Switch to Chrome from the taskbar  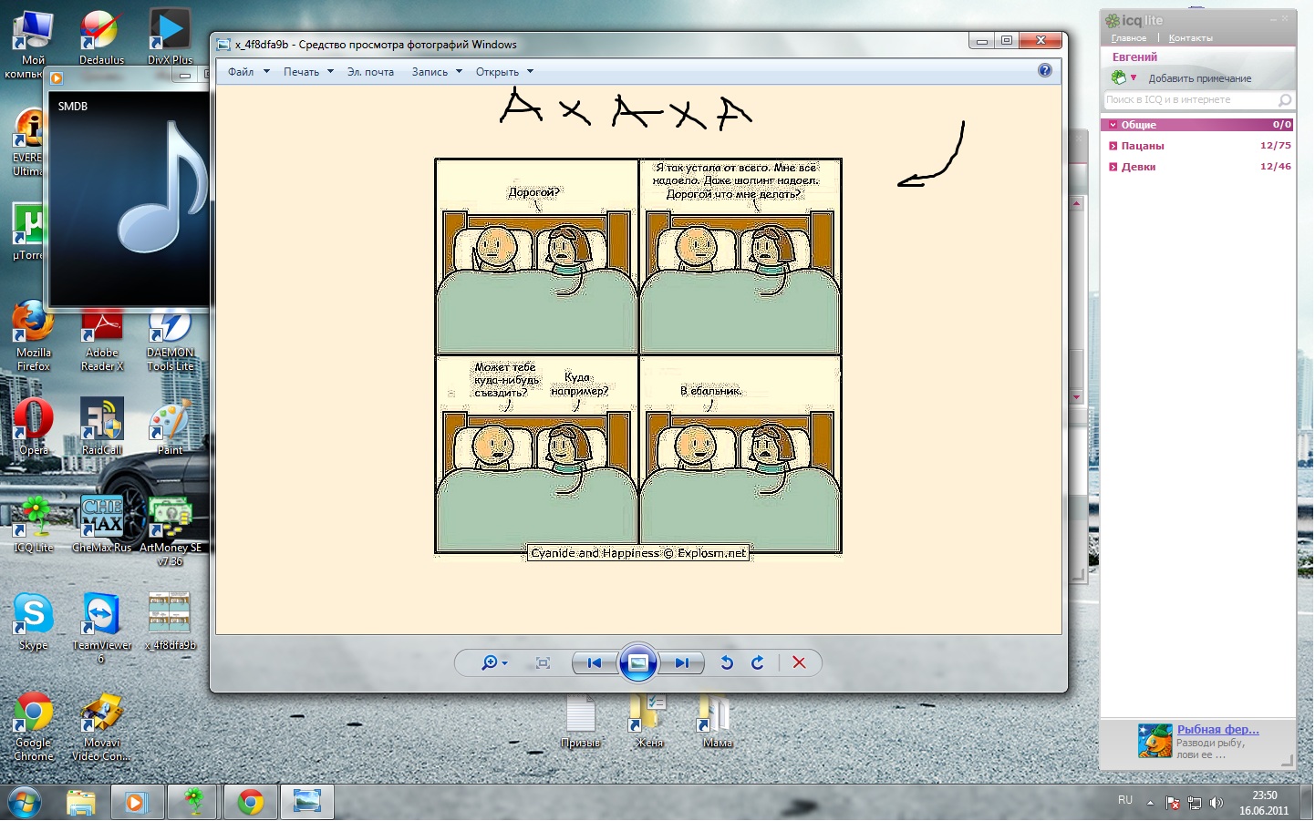click(x=250, y=803)
